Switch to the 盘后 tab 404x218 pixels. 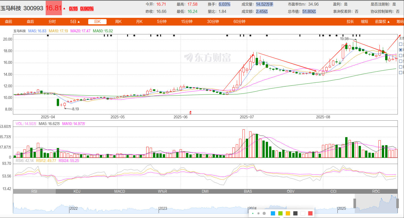30,22
